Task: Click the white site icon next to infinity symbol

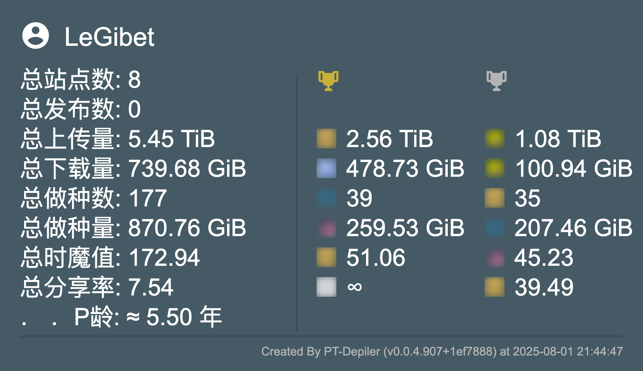Action: coord(326,287)
